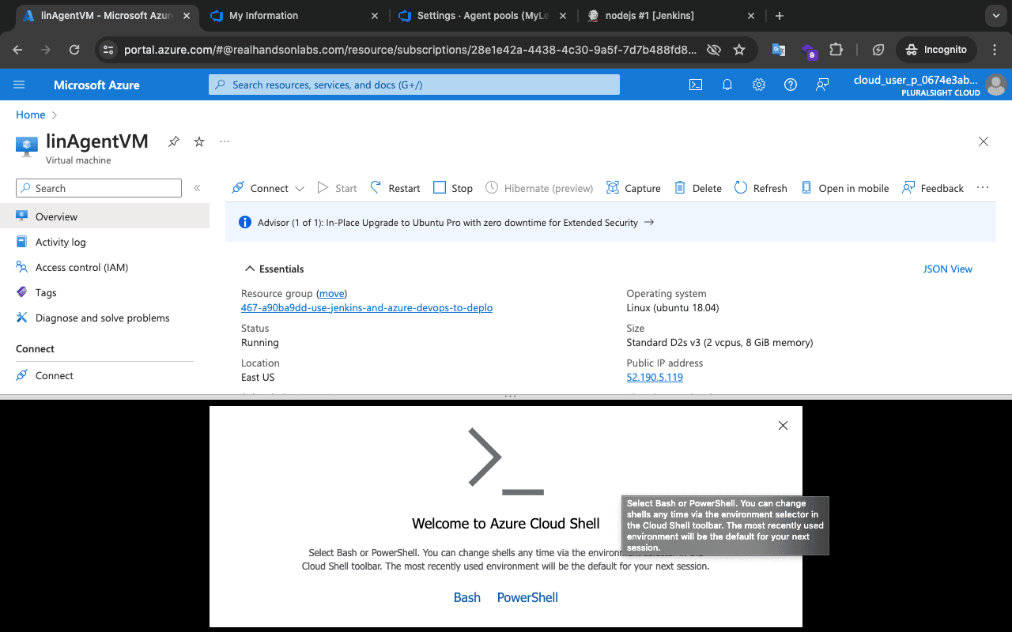Open the cloud_user account avatar
Image resolution: width=1012 pixels, height=632 pixels.
(996, 85)
